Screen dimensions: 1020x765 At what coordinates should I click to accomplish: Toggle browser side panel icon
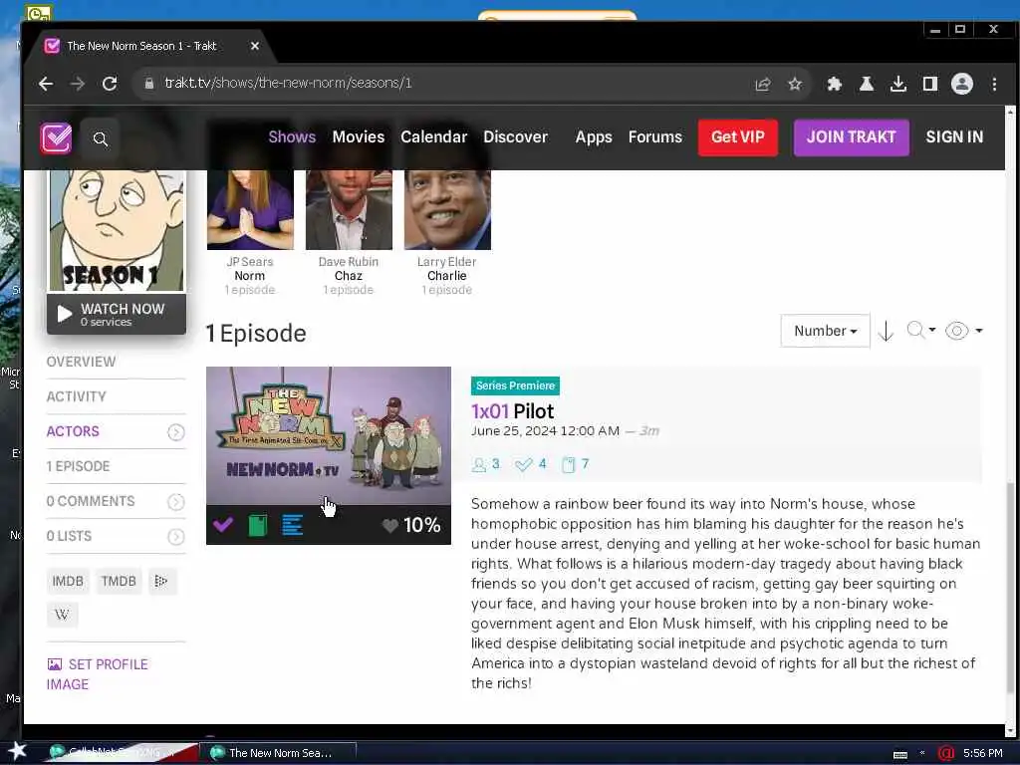tap(930, 84)
